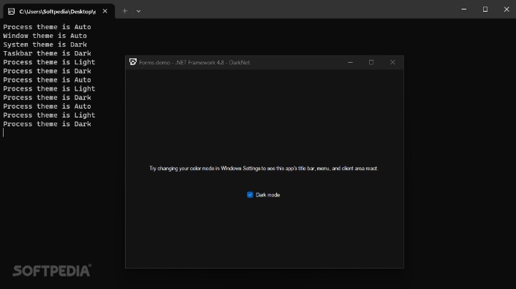Click the Forms demo window app icon
The height and width of the screenshot is (289, 516).
pos(133,62)
